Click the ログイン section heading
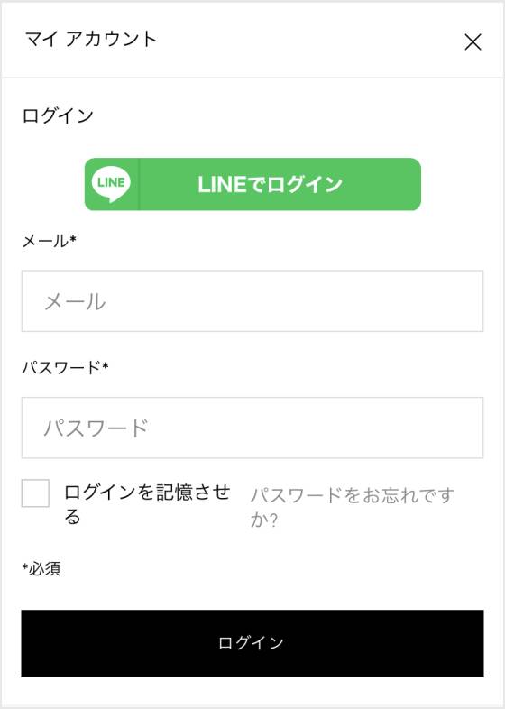The image size is (505, 709). click(58, 115)
